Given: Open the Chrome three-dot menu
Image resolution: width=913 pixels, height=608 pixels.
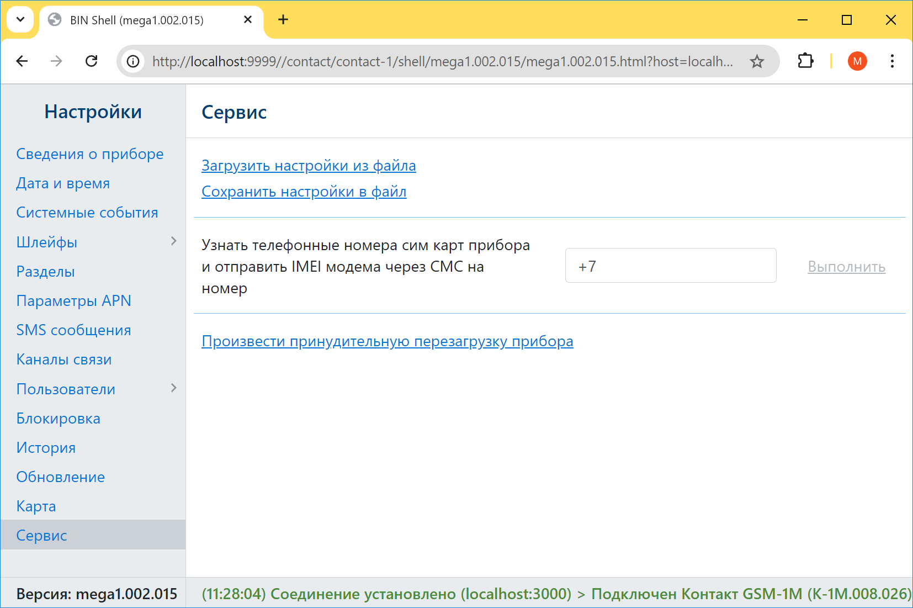Looking at the screenshot, I should point(892,61).
